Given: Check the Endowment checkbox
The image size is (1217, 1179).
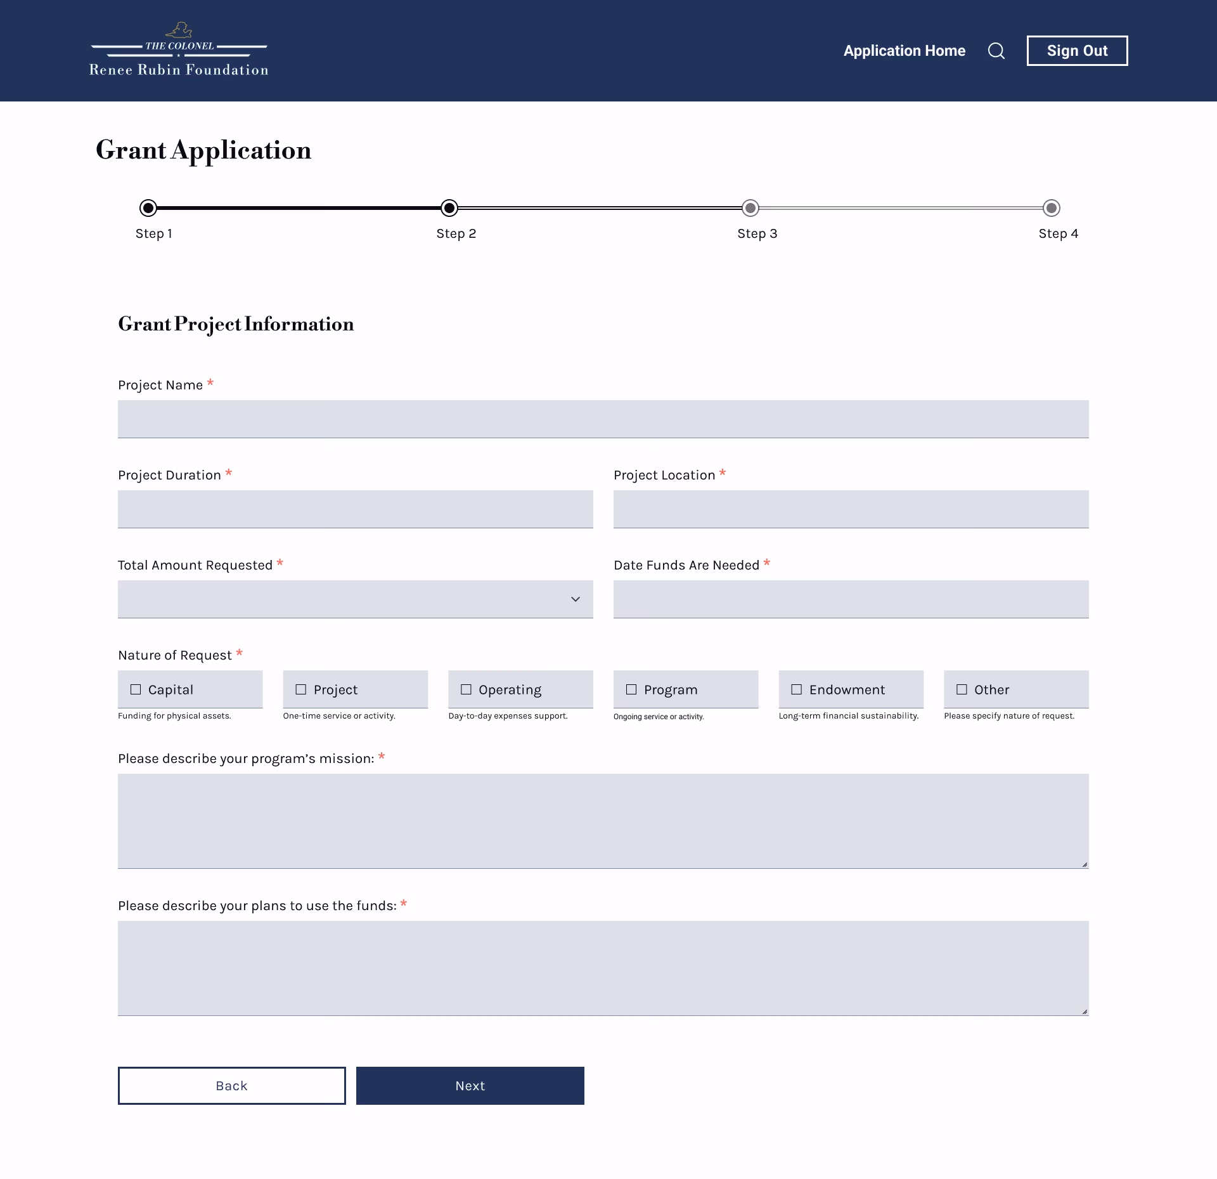Looking at the screenshot, I should pyautogui.click(x=797, y=689).
